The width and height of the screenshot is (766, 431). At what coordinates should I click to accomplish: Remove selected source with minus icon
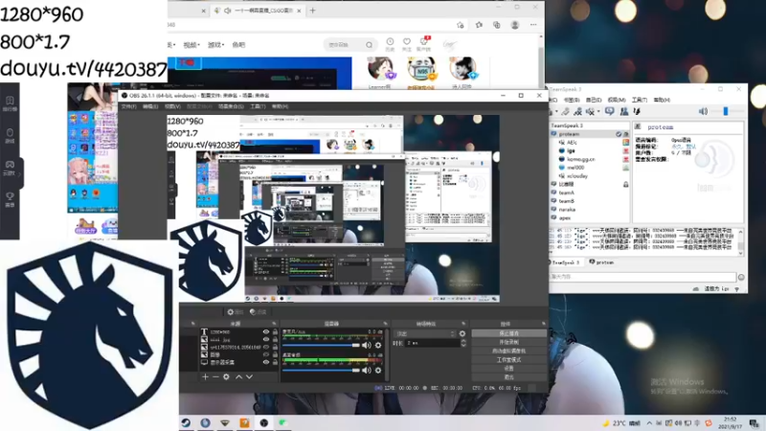[x=215, y=376]
